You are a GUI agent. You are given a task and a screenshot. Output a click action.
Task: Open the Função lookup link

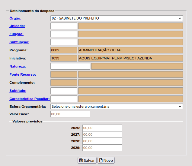point(16,34)
